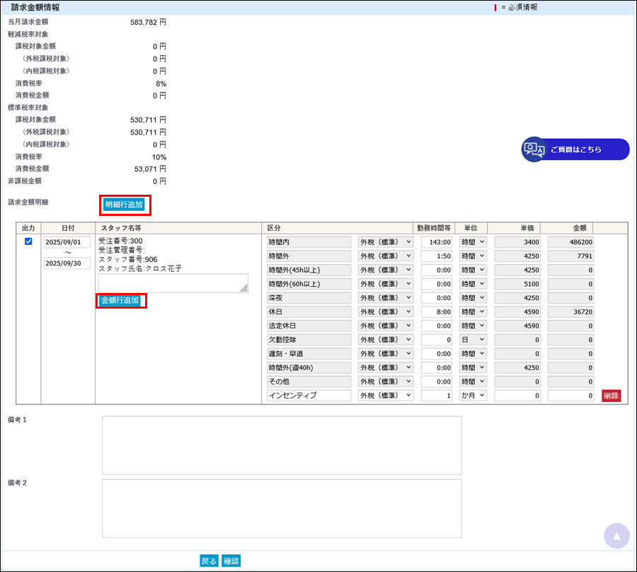Click the インセンティブ category name field
637x572 pixels.
coord(309,395)
